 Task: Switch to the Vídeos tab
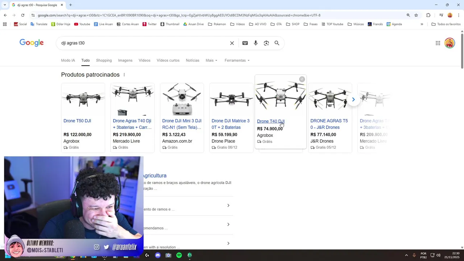[x=144, y=61]
